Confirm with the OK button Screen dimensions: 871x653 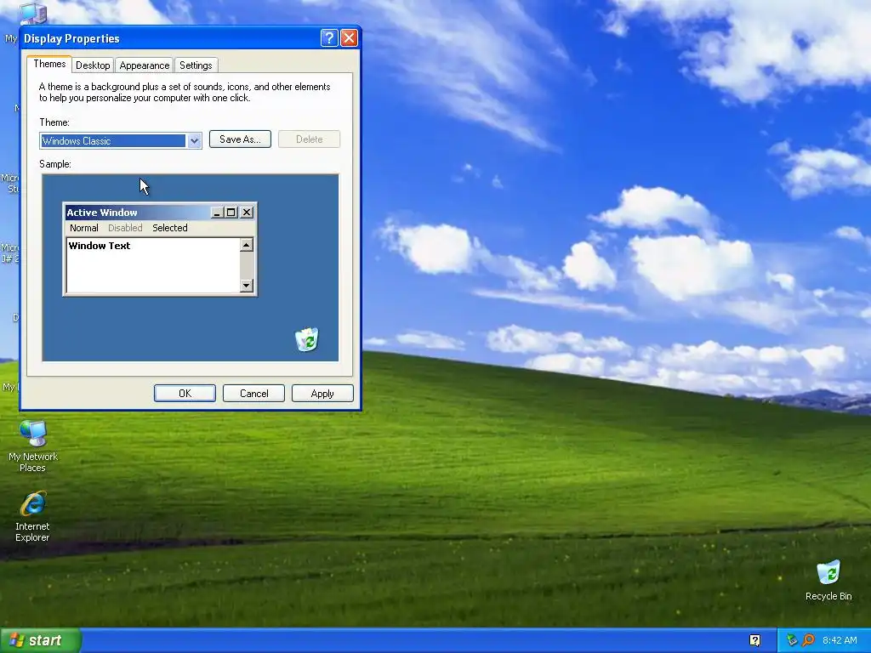click(x=185, y=393)
